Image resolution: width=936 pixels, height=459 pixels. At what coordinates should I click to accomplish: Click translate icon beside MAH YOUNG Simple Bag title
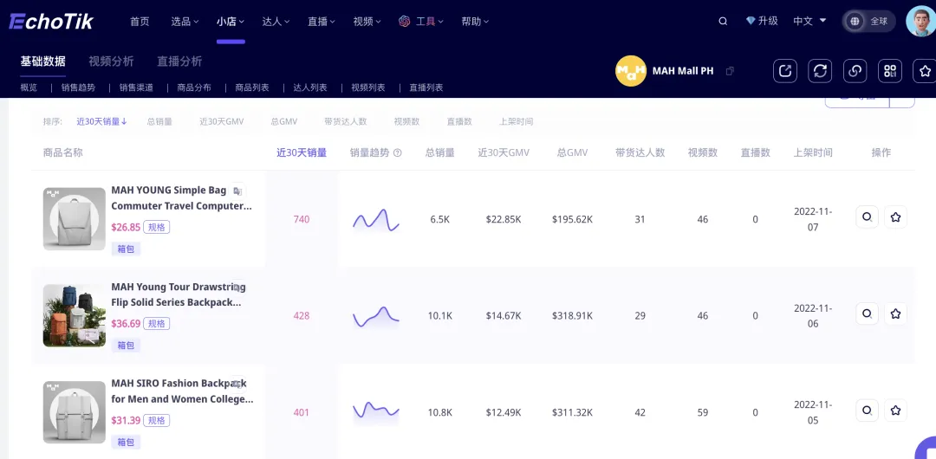[x=237, y=191]
